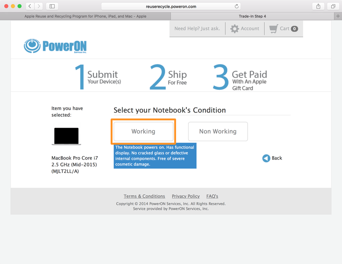Click the blue Back arrow icon
Image resolution: width=342 pixels, height=264 pixels.
[266, 158]
